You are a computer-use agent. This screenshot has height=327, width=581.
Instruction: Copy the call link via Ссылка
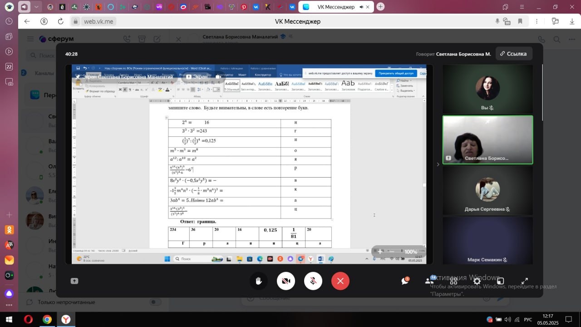[x=514, y=54]
